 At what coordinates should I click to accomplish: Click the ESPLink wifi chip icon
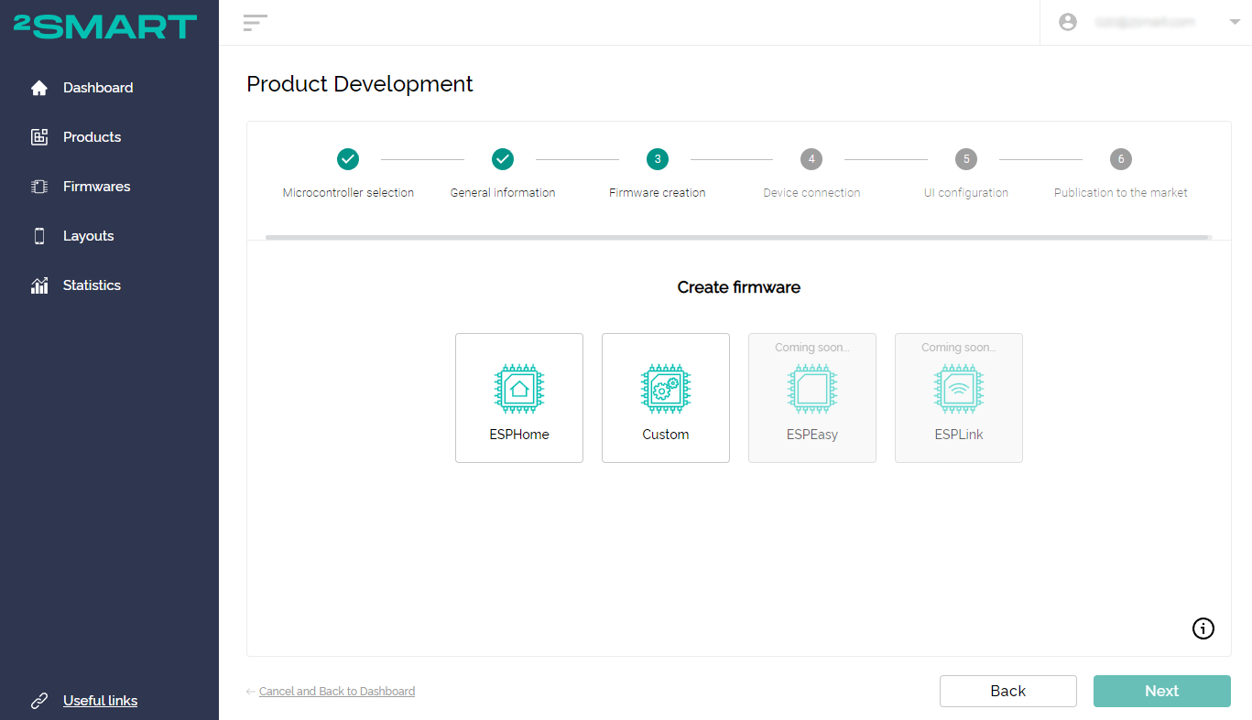click(959, 388)
